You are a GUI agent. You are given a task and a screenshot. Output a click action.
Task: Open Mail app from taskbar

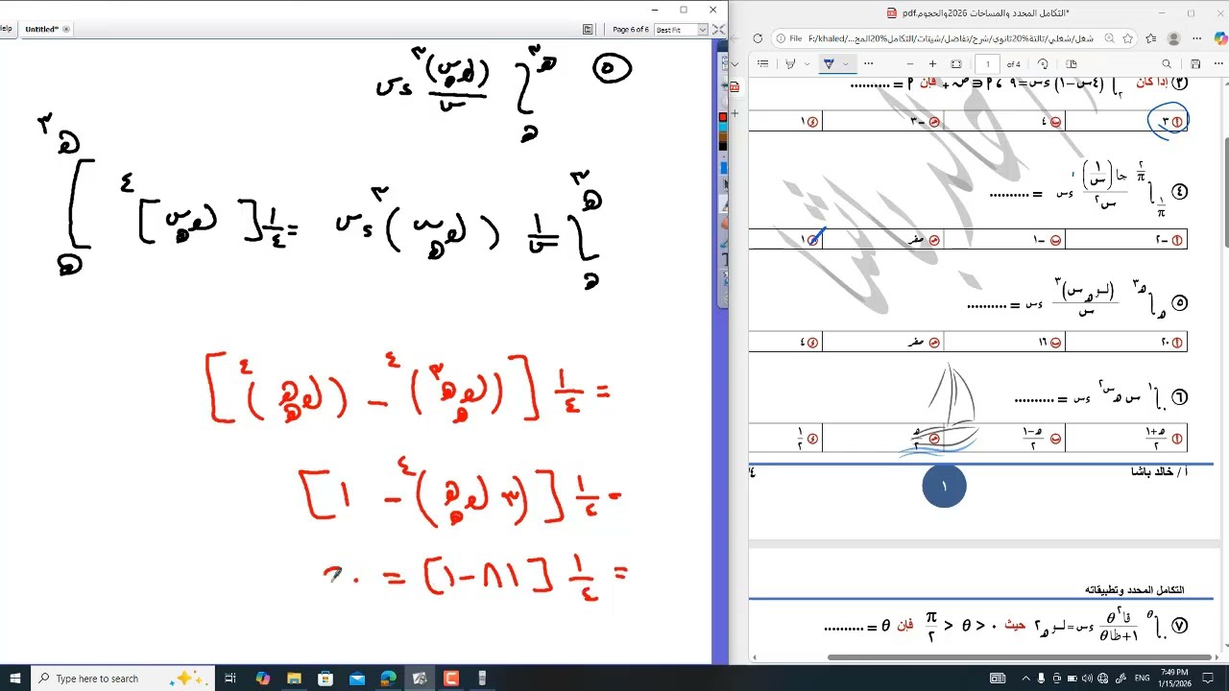pos(357,679)
